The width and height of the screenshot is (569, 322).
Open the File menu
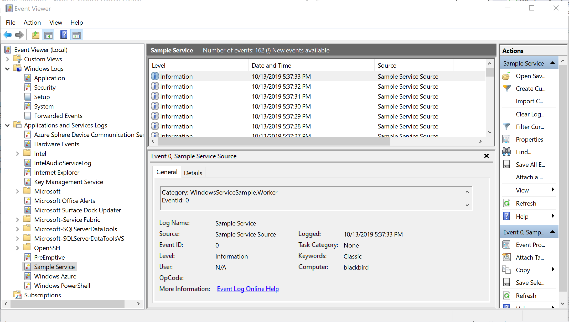(x=11, y=23)
